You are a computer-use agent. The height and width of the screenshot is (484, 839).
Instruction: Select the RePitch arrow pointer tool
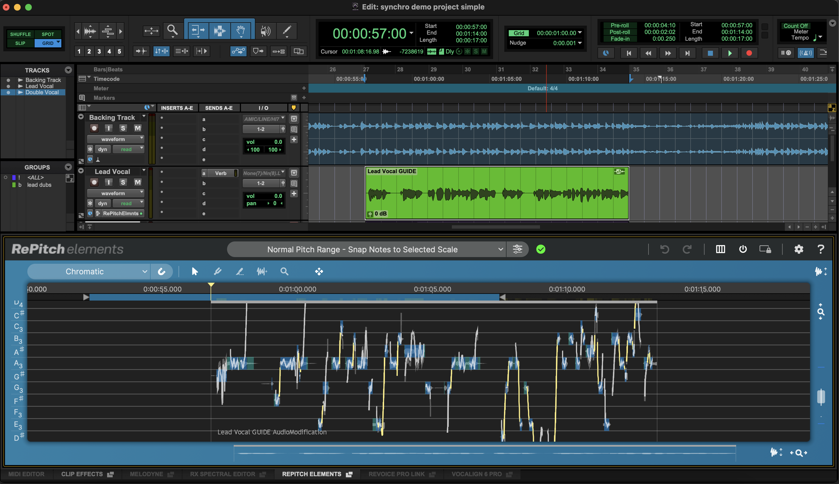195,272
